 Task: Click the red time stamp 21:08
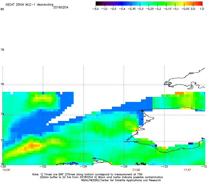136,170
